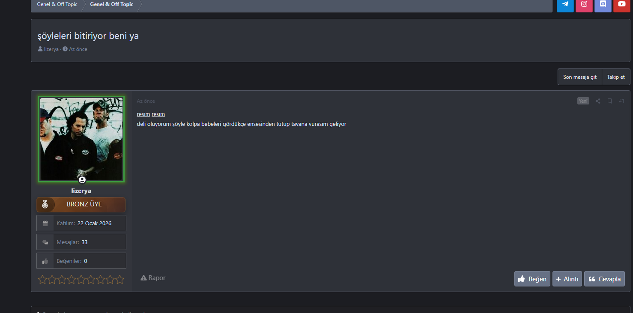Go to the first Genel & Off Topic breadcrumb

coord(57,4)
